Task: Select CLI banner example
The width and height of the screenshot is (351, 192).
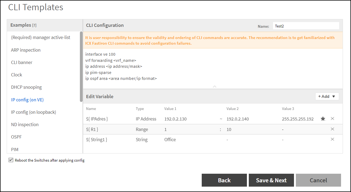Action: (22, 62)
